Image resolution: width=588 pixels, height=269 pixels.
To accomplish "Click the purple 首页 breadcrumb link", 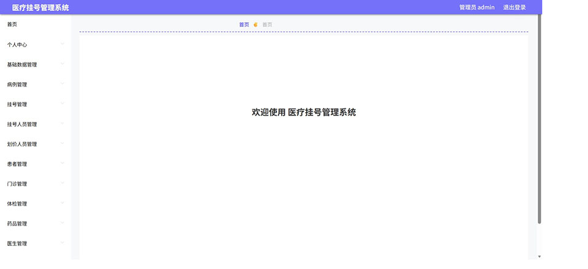I will (244, 25).
